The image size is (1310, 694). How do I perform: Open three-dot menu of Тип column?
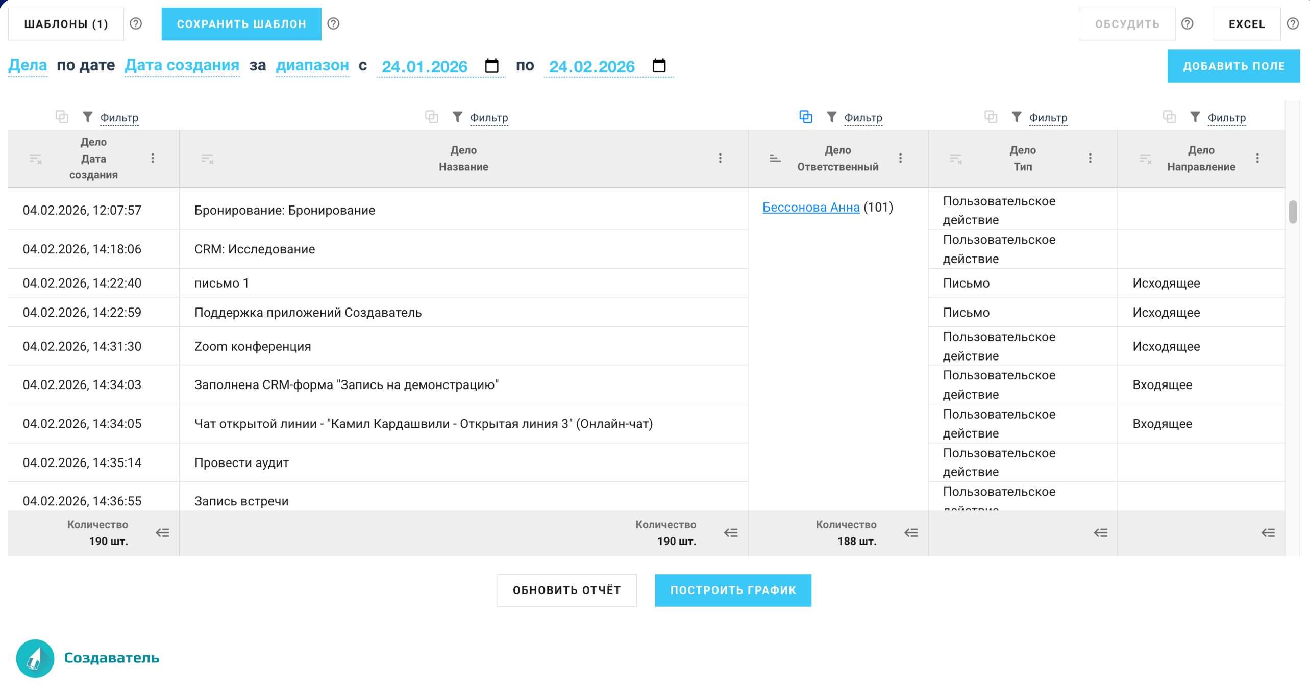click(x=1090, y=158)
